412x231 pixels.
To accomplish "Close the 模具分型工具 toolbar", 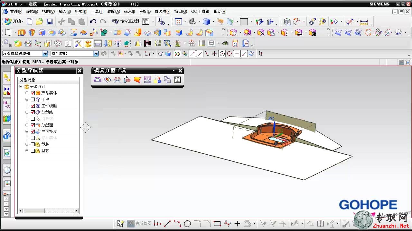I will 180,71.
